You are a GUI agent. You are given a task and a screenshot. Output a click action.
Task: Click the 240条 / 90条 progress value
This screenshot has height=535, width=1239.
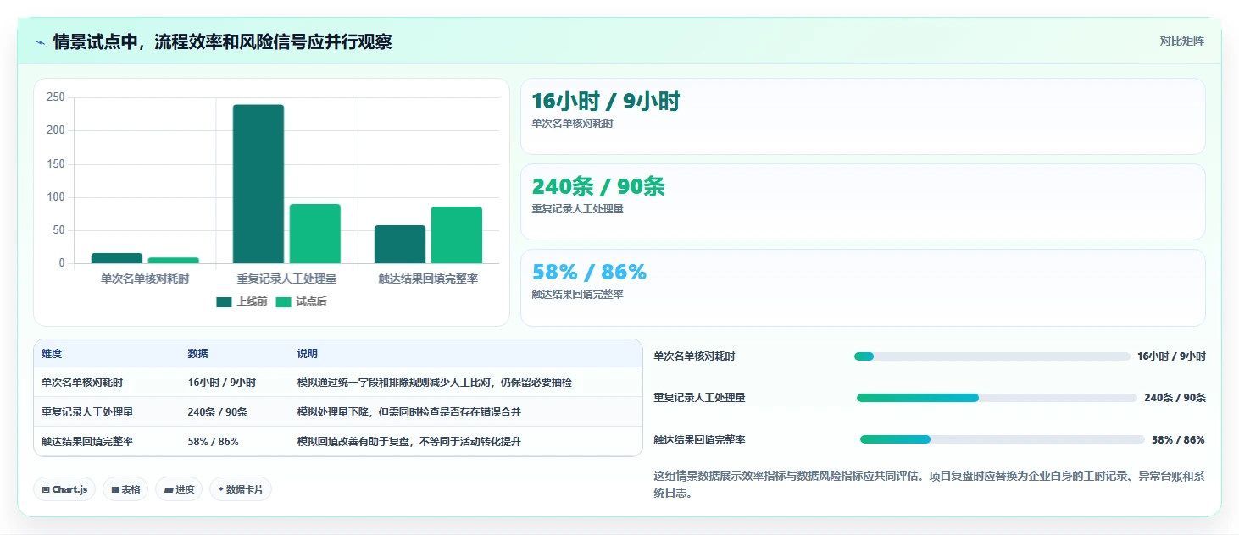click(x=1175, y=398)
